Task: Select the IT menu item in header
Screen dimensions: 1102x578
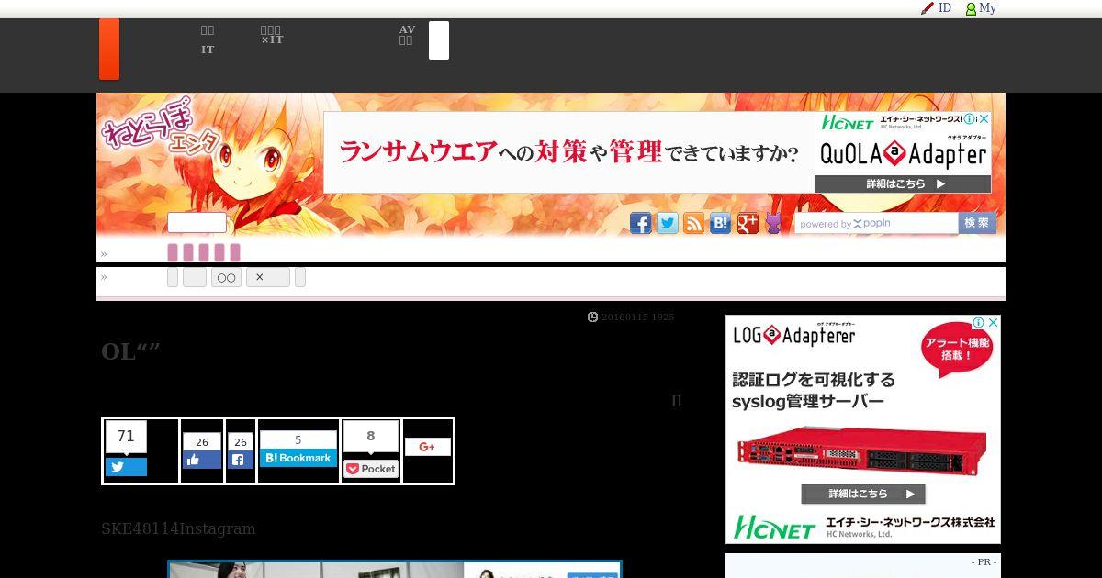Action: coord(208,50)
